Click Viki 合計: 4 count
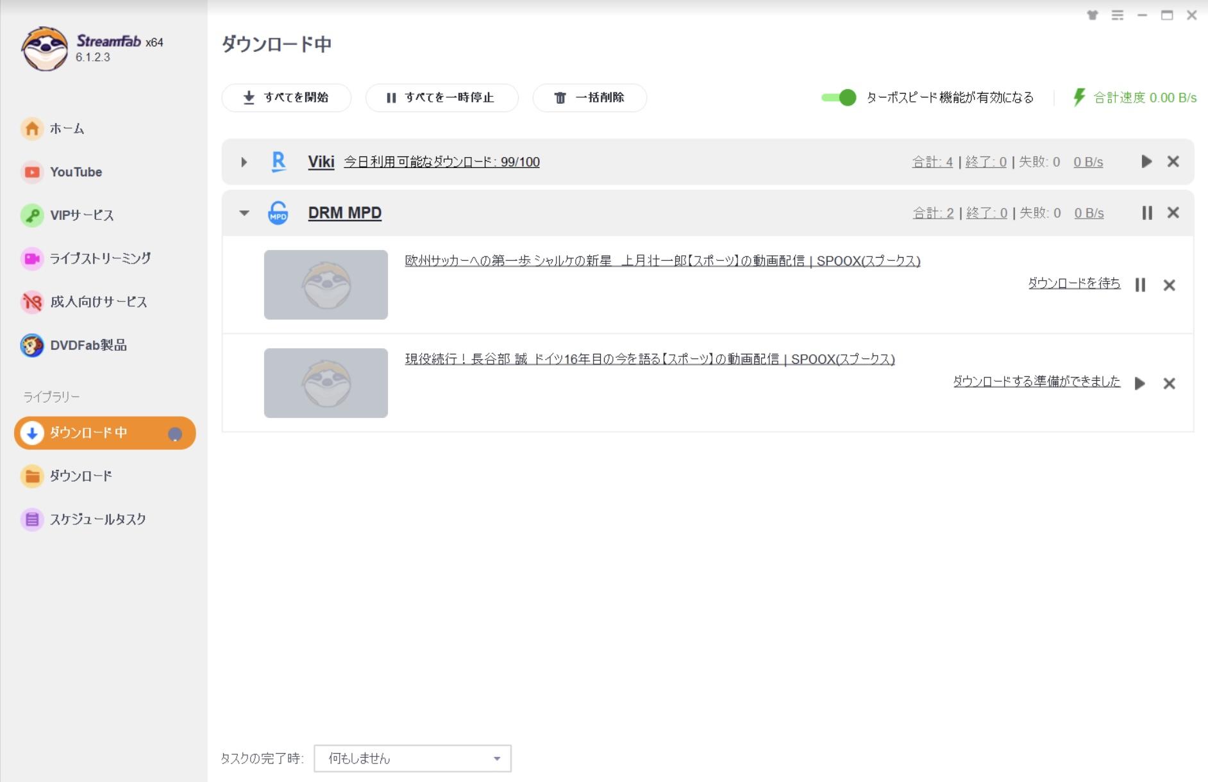Viewport: 1208px width, 782px height. 932,162
